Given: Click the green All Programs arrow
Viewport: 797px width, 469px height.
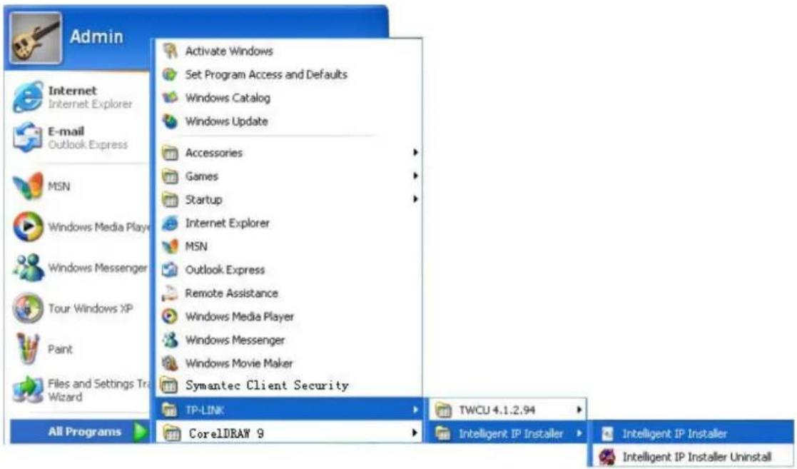Looking at the screenshot, I should coord(140,432).
